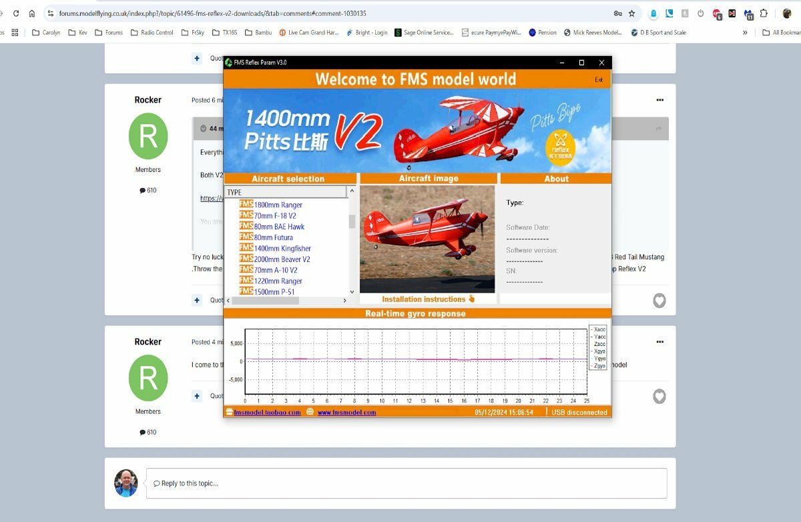Click the browser home icon
The height and width of the screenshot is (522, 801).
(31, 13)
